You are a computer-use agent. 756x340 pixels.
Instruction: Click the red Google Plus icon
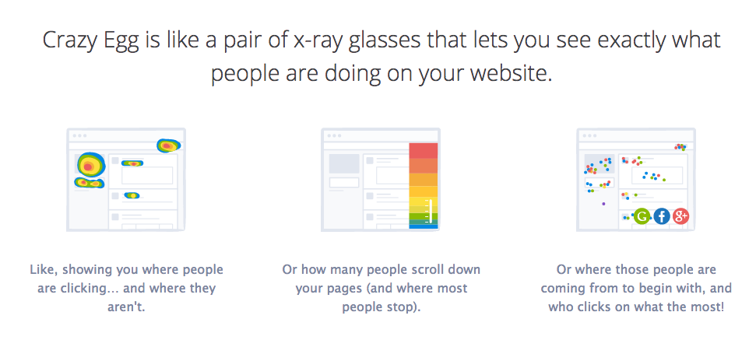pos(681,217)
